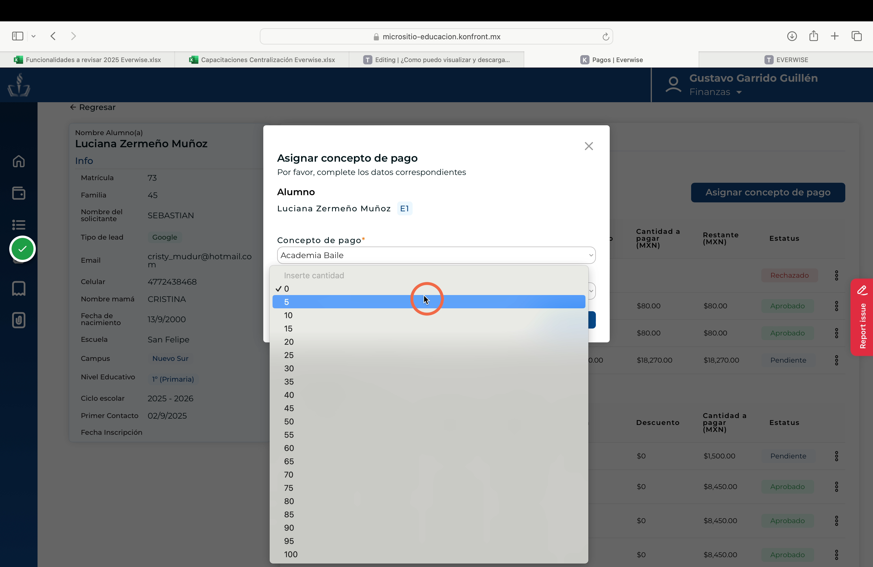Screen dimensions: 873x567
Task: Click the Regresar back link
Action: pyautogui.click(x=92, y=107)
